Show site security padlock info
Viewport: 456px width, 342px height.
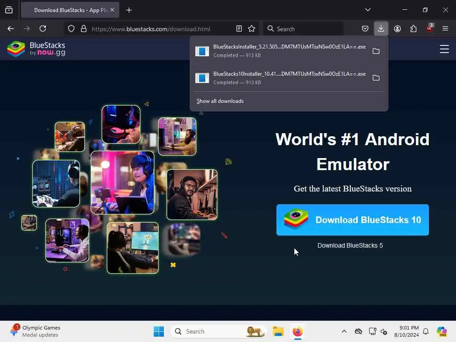[x=84, y=29]
